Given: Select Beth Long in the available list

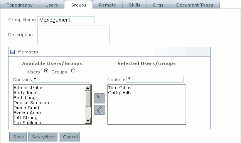Looking at the screenshot, I should 49,98.
